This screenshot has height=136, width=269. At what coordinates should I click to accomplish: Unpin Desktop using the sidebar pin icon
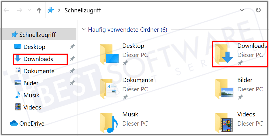pyautogui.click(x=72, y=47)
